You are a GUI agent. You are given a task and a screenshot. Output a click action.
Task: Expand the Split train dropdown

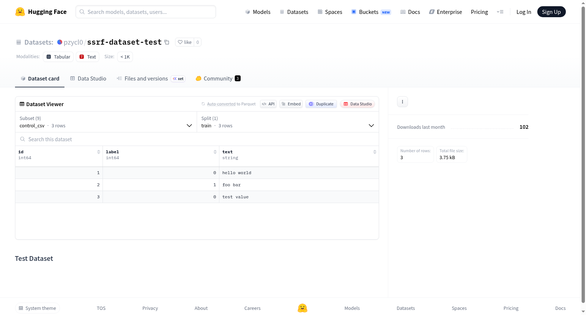(288, 122)
